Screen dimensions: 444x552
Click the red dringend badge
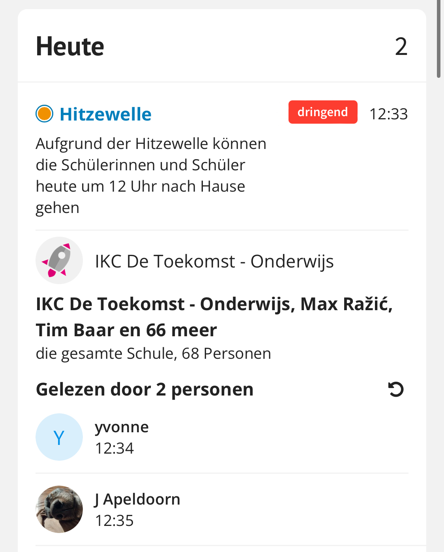pos(323,112)
